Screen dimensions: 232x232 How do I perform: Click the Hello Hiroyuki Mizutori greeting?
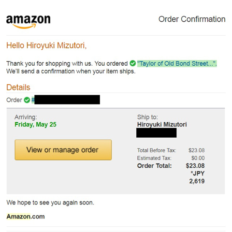pos(46,45)
